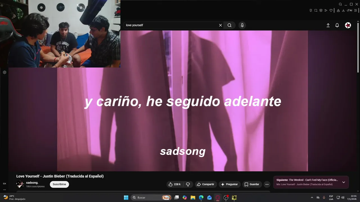Activate the Opera snapshot capture icon
Screen dimensions: 360x202
(x=316, y=10)
